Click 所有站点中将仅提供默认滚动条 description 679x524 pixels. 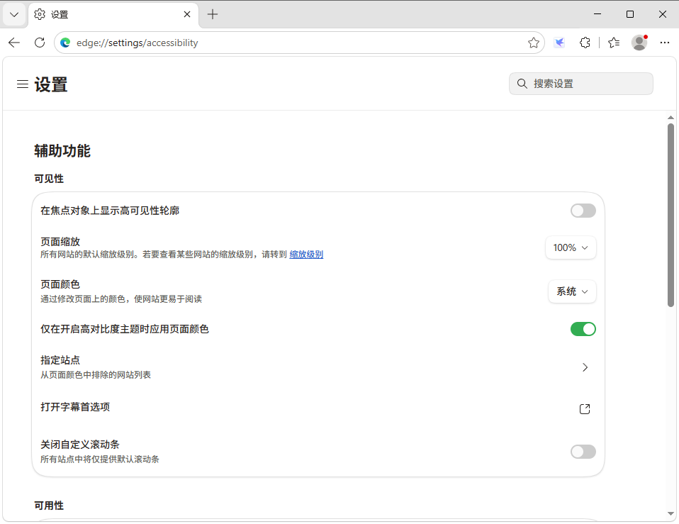[x=100, y=459]
